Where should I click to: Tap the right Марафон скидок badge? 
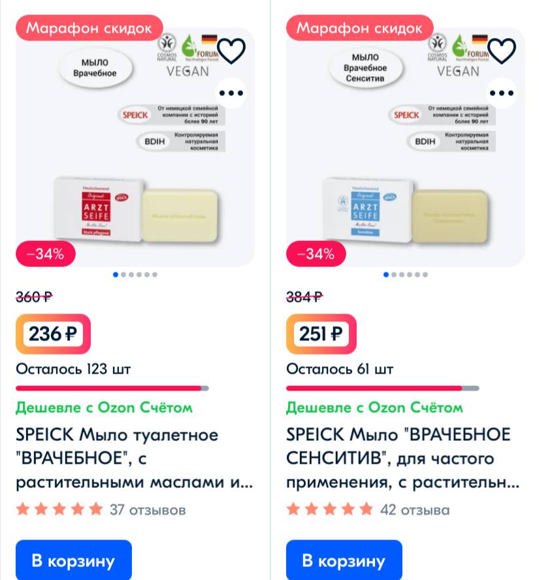[x=359, y=28]
